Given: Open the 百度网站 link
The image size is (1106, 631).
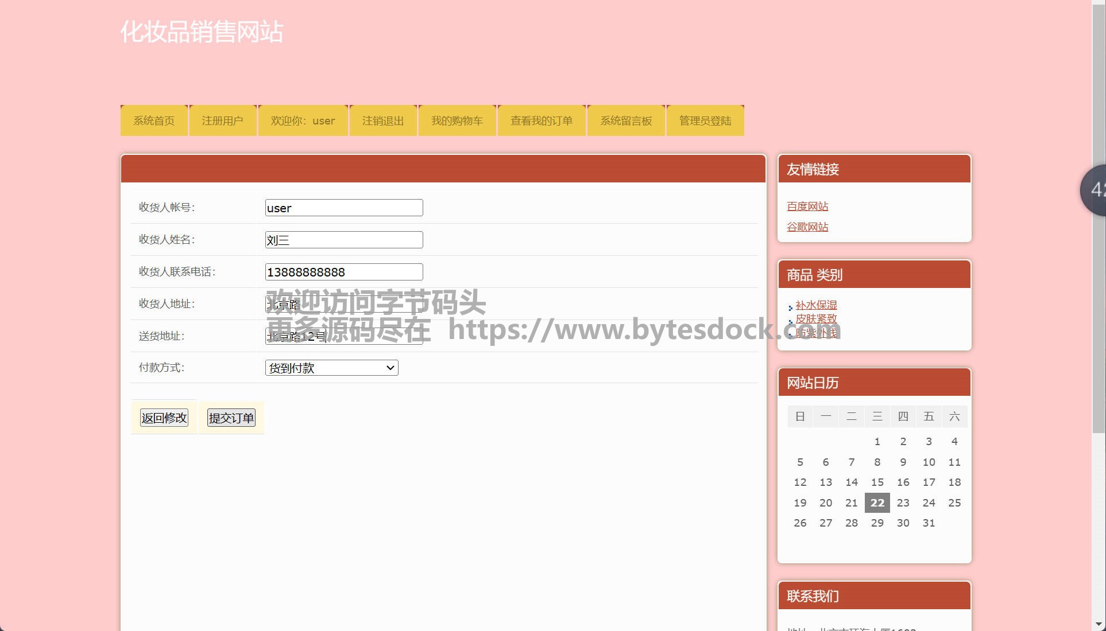Looking at the screenshot, I should [807, 207].
